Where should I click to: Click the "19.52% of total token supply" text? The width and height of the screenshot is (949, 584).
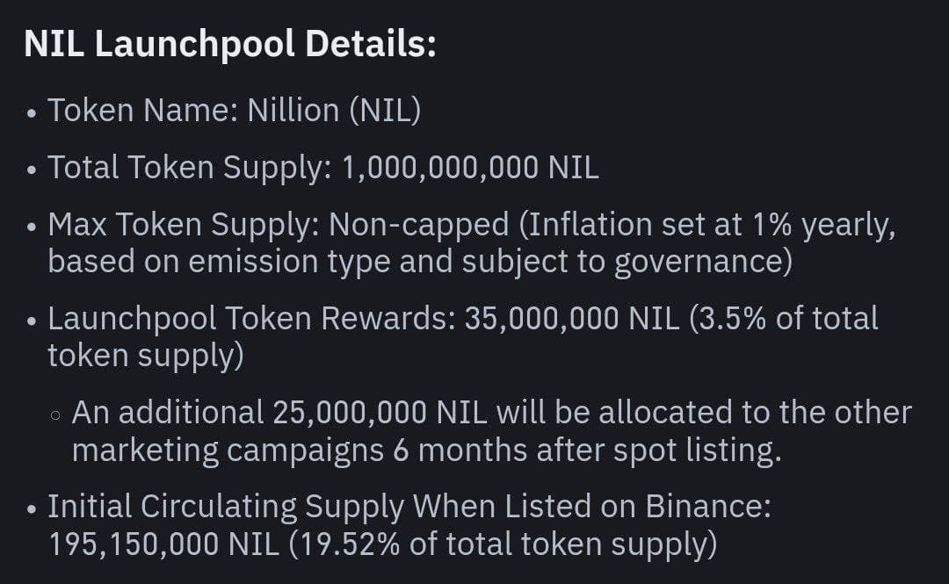[504, 544]
